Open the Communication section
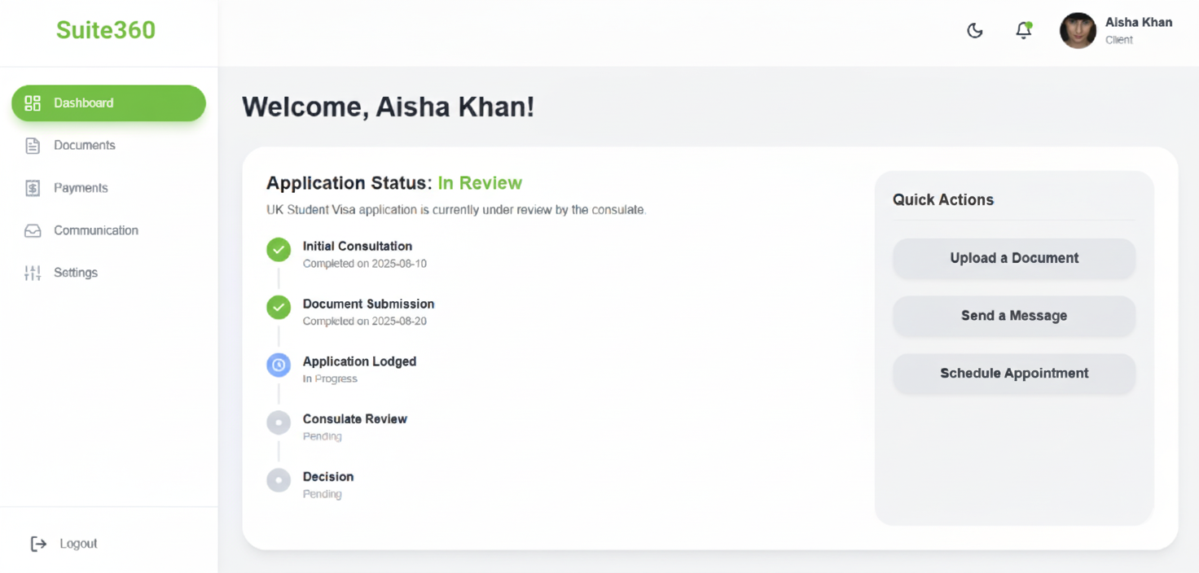Screen dimensions: 1199x573 click(x=95, y=230)
